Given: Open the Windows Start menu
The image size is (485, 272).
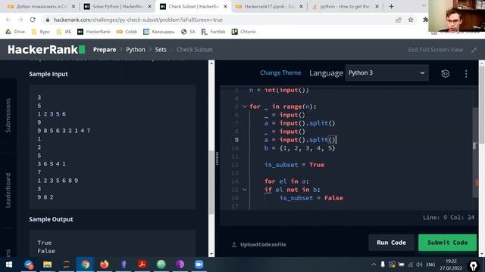Looking at the screenshot, I should (9, 264).
